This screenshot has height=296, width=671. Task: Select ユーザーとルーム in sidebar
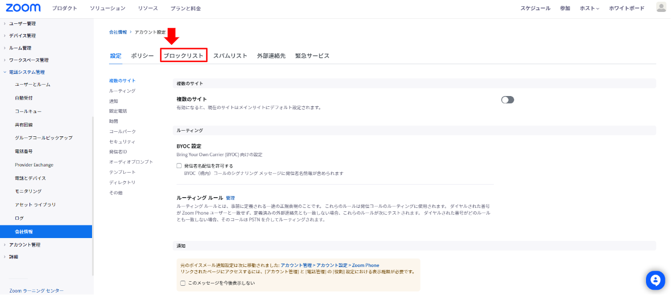pyautogui.click(x=32, y=85)
